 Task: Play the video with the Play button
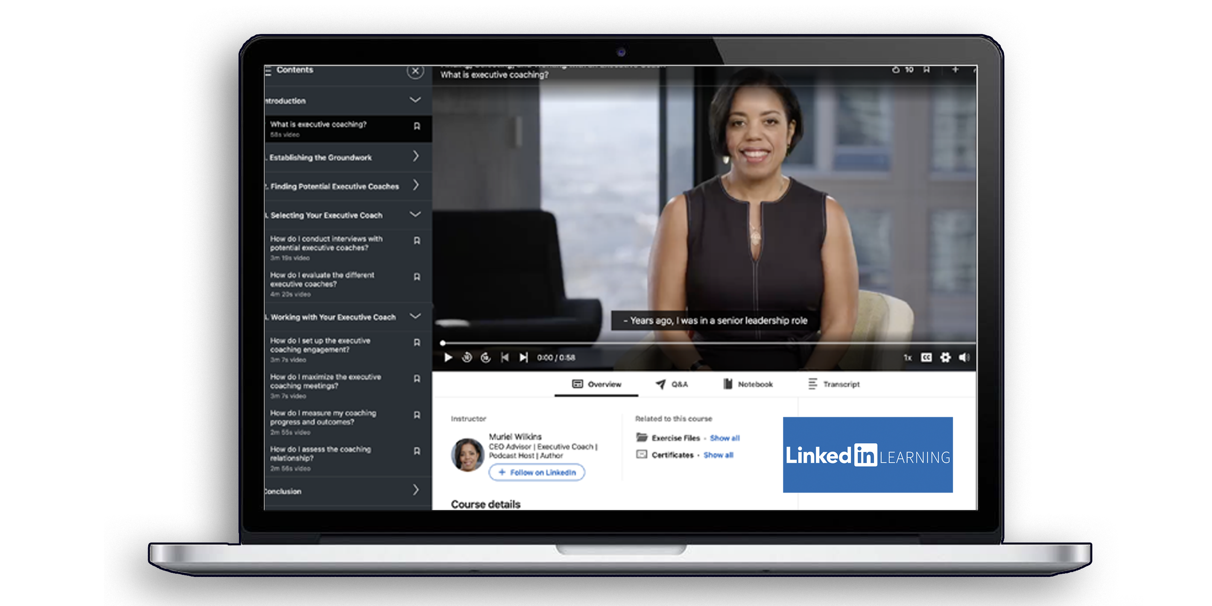point(448,357)
